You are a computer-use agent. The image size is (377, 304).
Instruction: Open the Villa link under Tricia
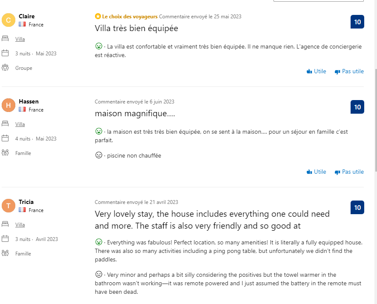pos(20,225)
